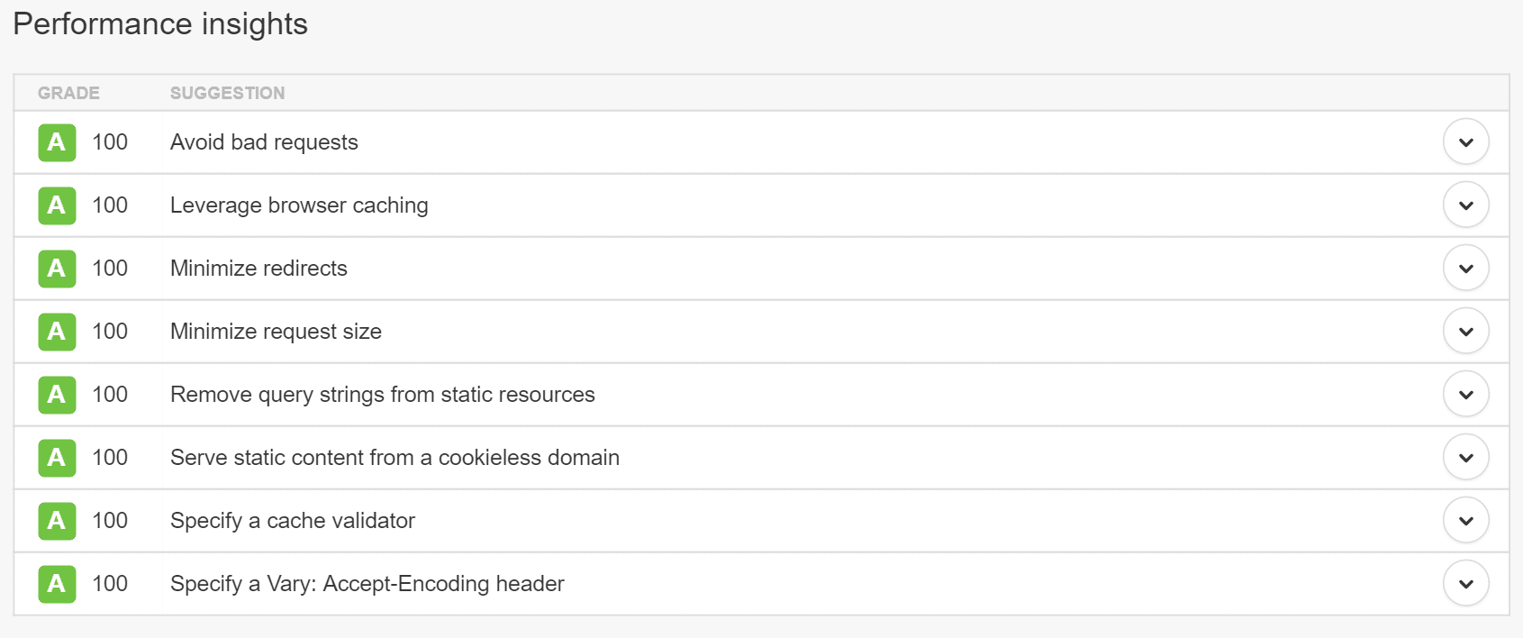Click the A grade badge for cookieless domain row
The width and height of the screenshot is (1523, 638).
point(56,457)
